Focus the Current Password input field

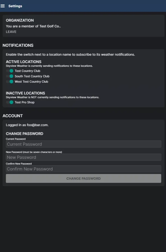(x=83, y=144)
